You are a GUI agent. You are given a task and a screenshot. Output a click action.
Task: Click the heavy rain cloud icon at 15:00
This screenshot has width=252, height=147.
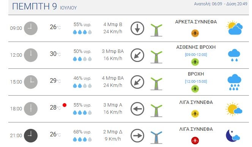click(234, 82)
